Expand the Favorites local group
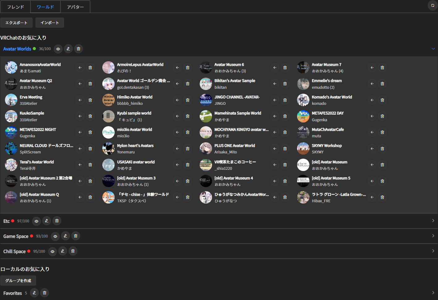The width and height of the screenshot is (438, 300). (x=434, y=293)
